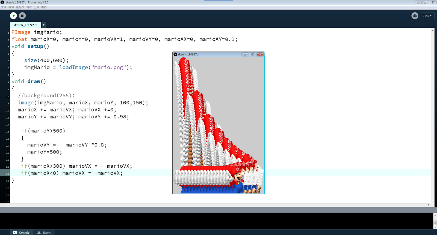Click the image(imgMario, ...) code line
The width and height of the screenshot is (437, 235).
click(x=83, y=103)
